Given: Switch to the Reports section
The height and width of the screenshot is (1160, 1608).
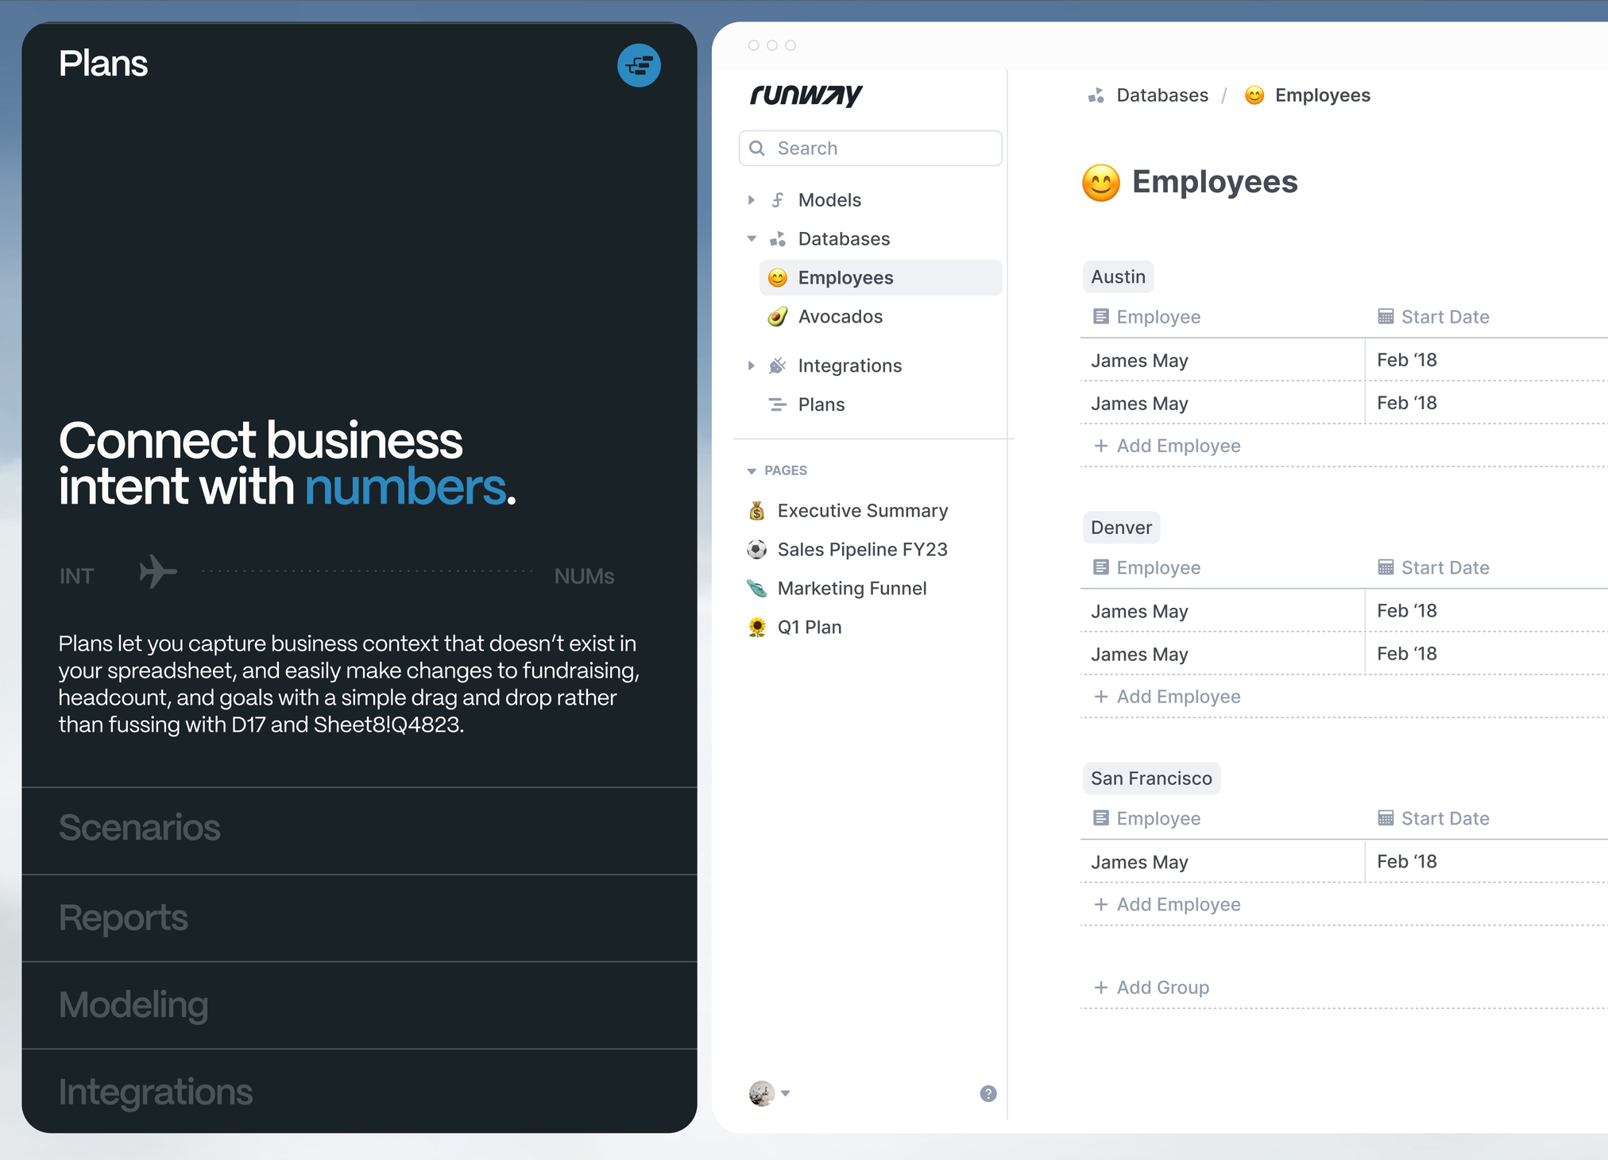Looking at the screenshot, I should point(124,918).
